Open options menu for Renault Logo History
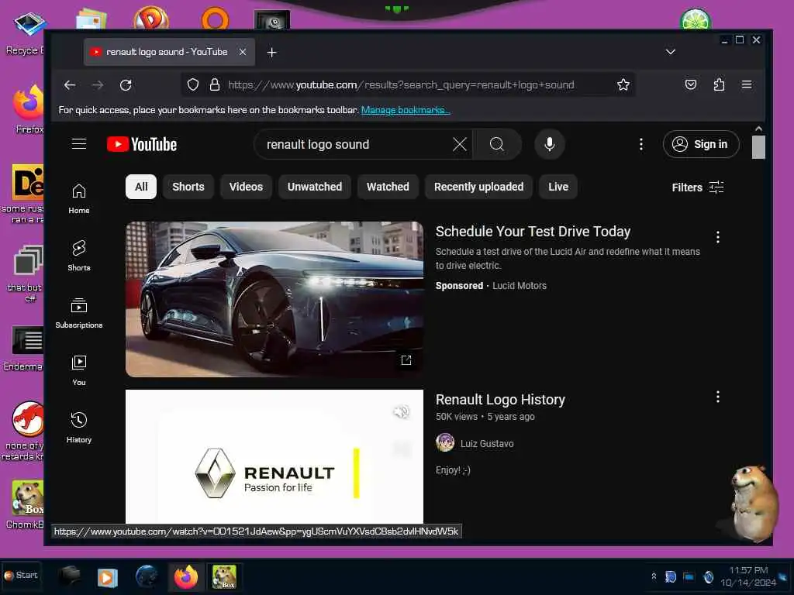The height and width of the screenshot is (595, 794). 717,397
